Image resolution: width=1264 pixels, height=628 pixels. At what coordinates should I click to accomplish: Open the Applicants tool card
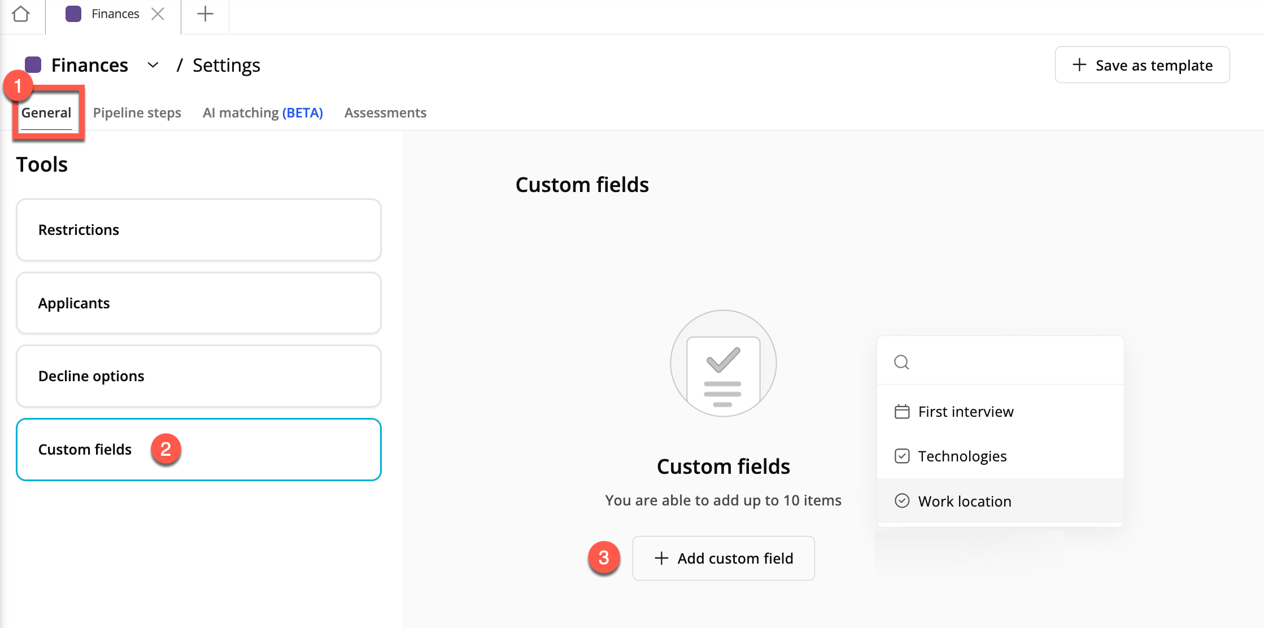199,303
